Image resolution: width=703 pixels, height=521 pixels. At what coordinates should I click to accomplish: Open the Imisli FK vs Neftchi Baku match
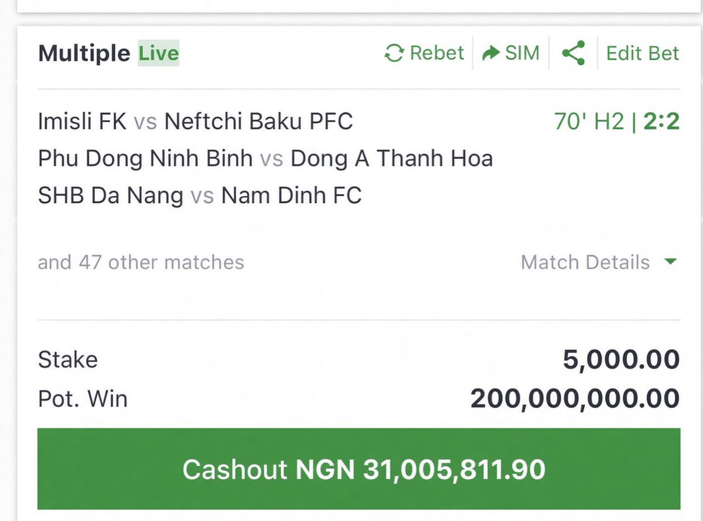(196, 122)
